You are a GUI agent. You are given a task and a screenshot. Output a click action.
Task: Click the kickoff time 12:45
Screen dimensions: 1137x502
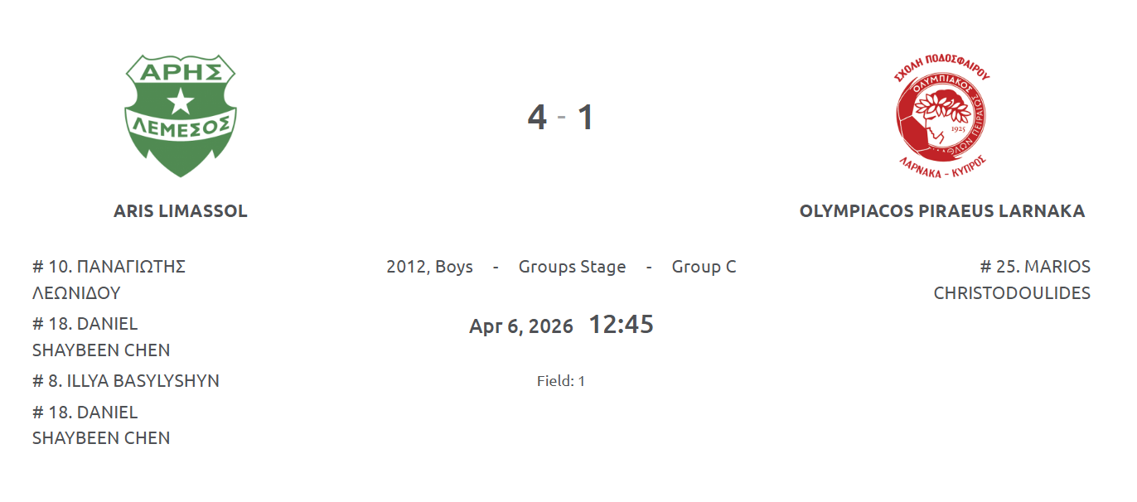[621, 325]
